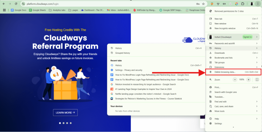The height and width of the screenshot is (132, 262).
Task: Increase zoom with the plus button
Action: tap(248, 80)
